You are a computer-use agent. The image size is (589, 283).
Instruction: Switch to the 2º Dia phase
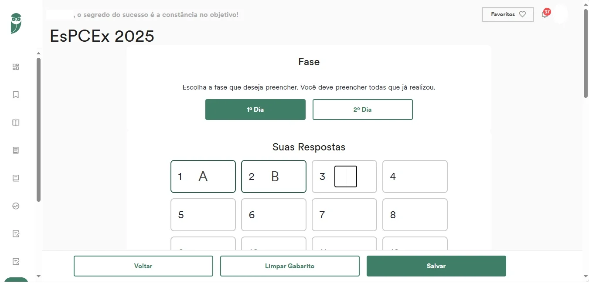point(362,110)
